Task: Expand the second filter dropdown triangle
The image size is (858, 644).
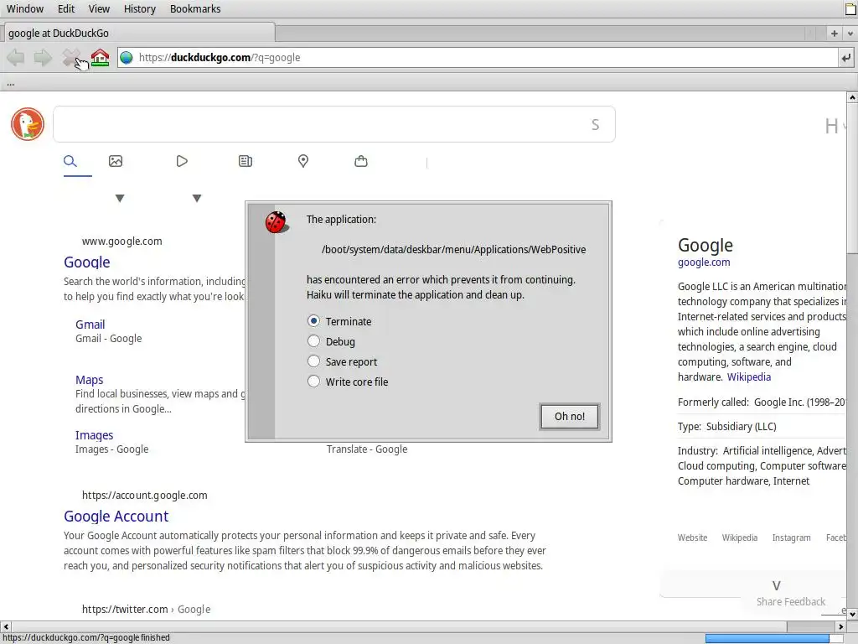Action: coord(197,198)
